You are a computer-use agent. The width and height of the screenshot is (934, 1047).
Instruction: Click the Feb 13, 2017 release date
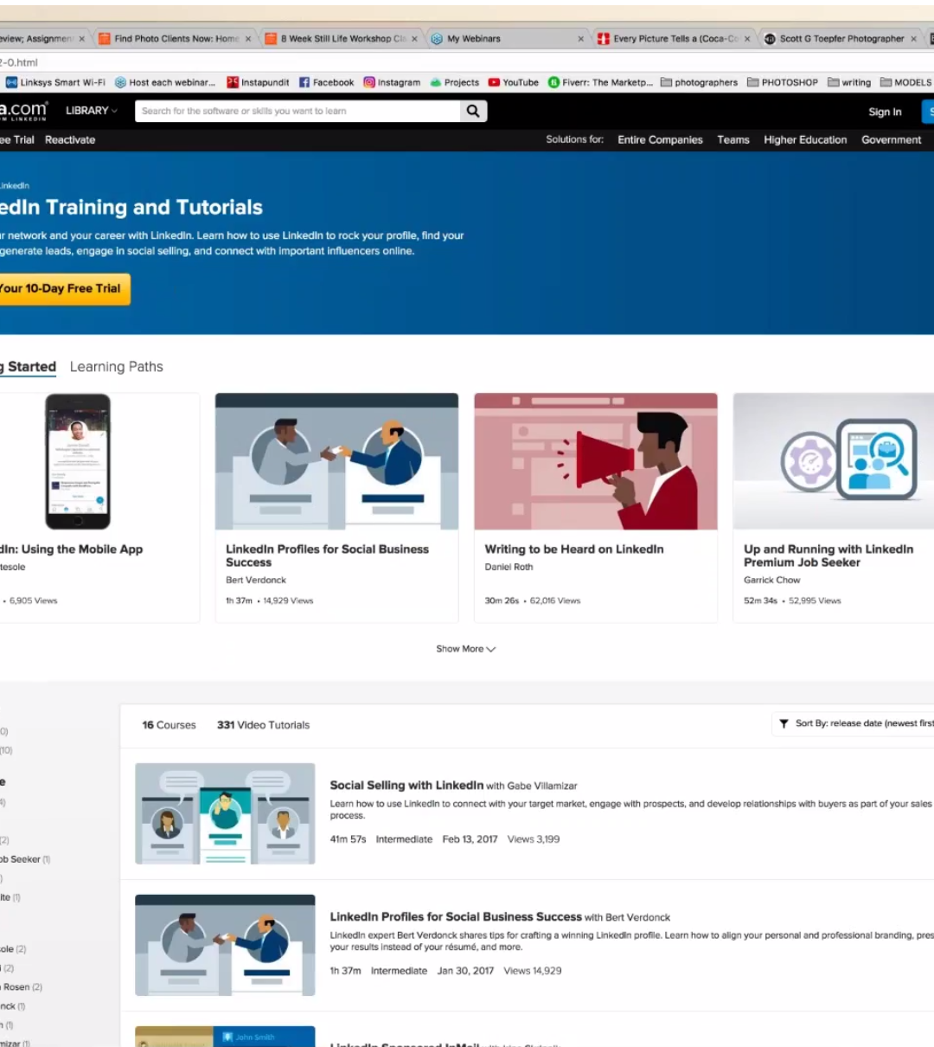(470, 839)
